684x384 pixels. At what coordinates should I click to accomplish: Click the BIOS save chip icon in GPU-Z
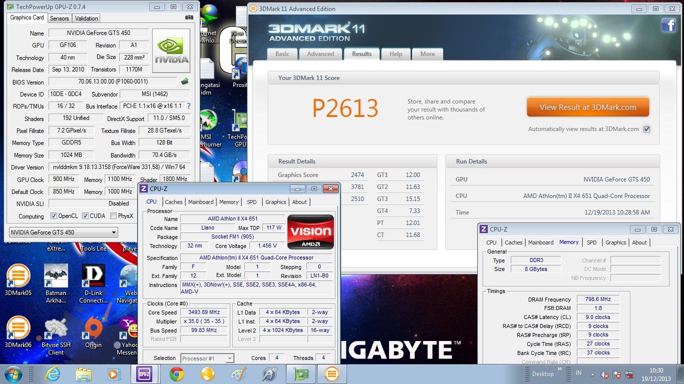(185, 81)
